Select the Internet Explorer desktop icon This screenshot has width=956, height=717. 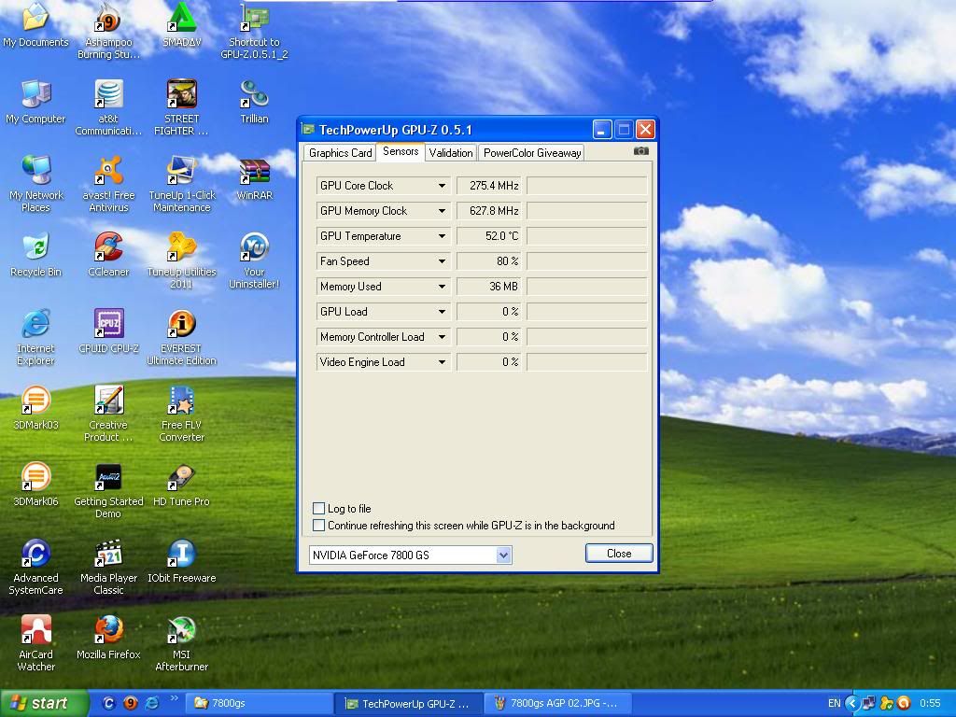pos(35,338)
